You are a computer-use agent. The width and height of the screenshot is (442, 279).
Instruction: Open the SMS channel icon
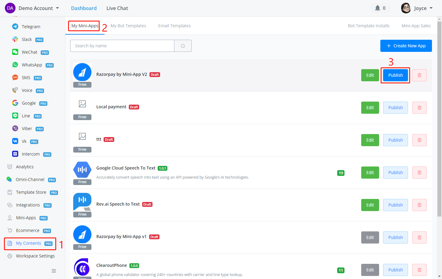(15, 77)
